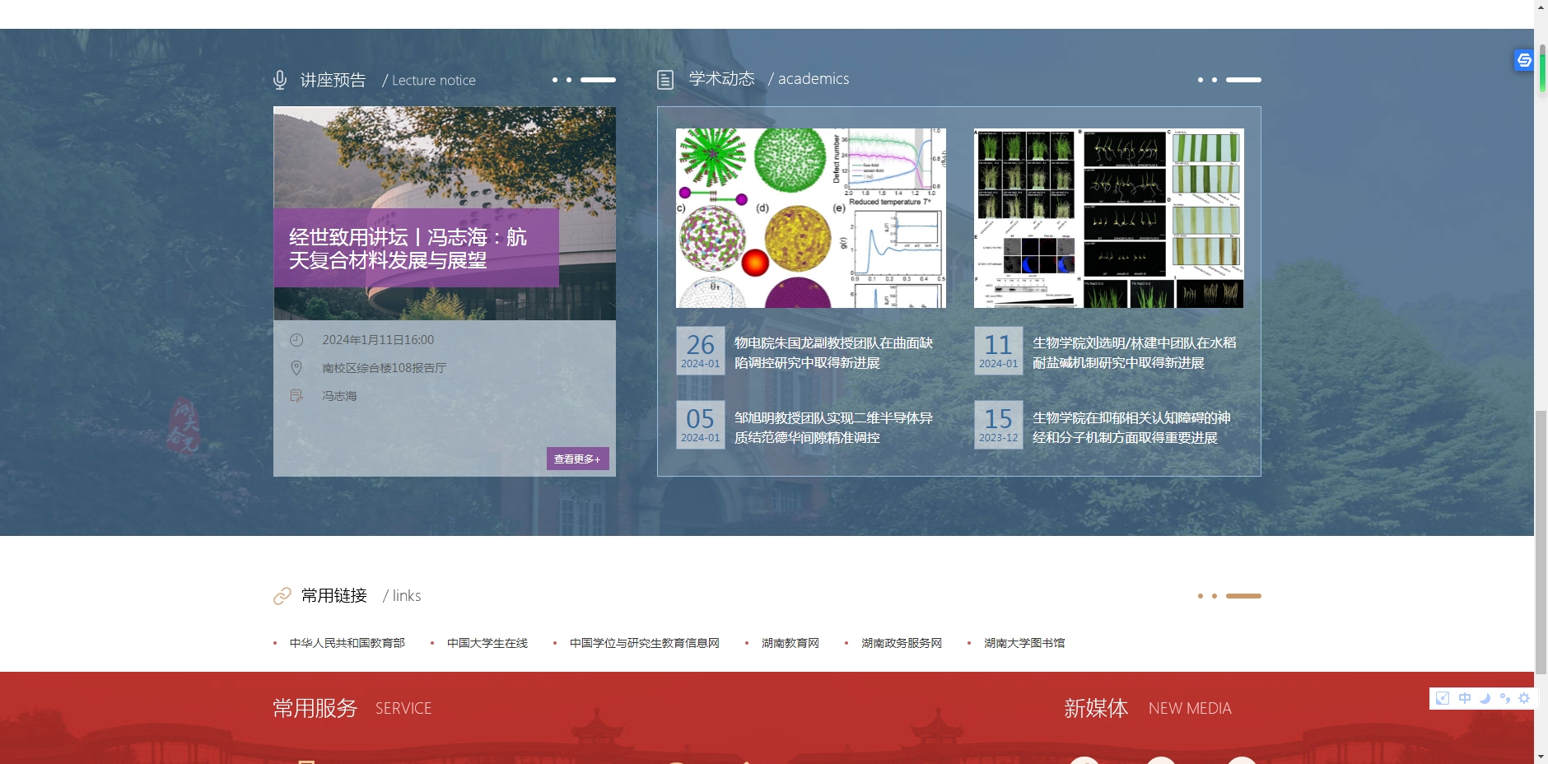
Task: Open the rice salt-alkali tolerance research thumbnail
Action: tap(1108, 218)
